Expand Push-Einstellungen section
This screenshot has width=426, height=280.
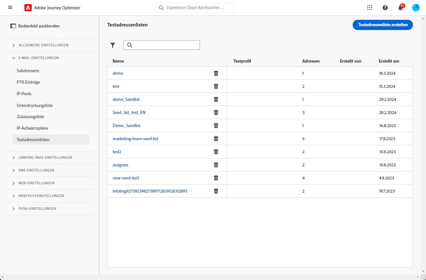(37, 209)
